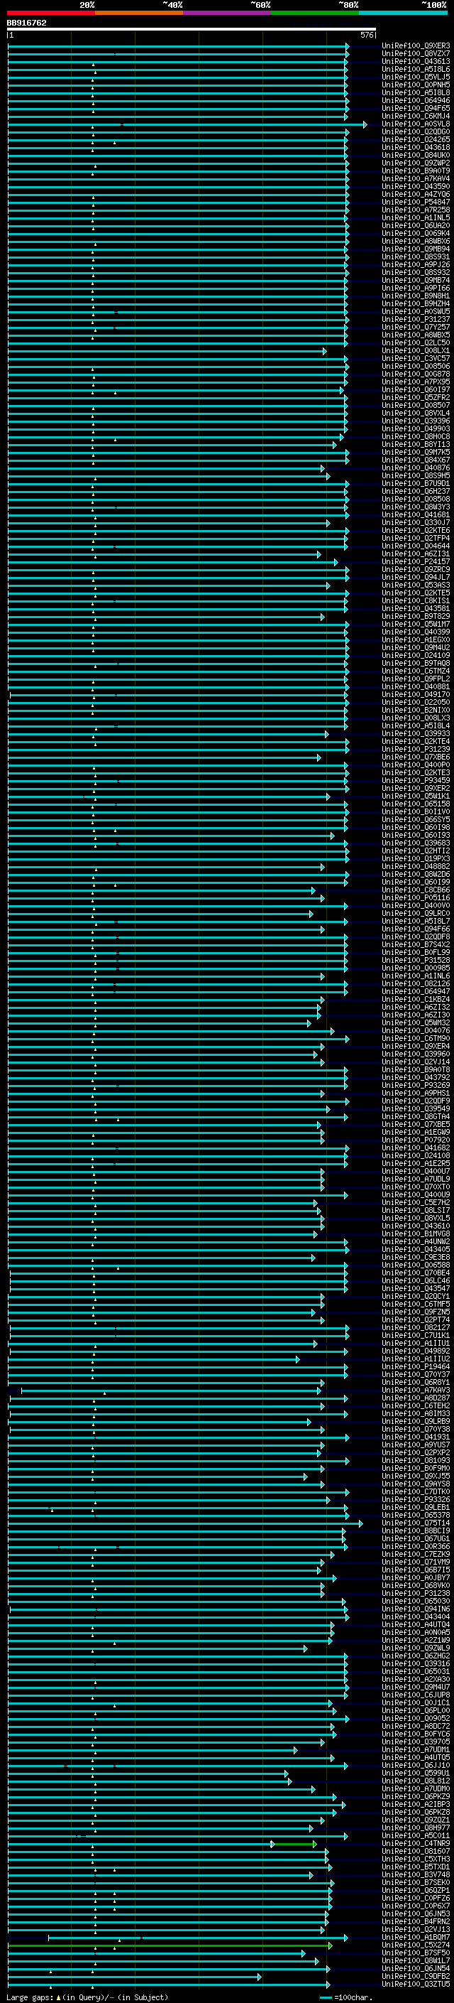Select the UniRef100_C9E3E8 label
This screenshot has height=2003, width=454.
click(416, 1258)
